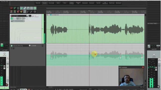Click the 4.1.00 ruler position
Image resolution: width=161 pixels, height=90 pixels.
(100, 11)
